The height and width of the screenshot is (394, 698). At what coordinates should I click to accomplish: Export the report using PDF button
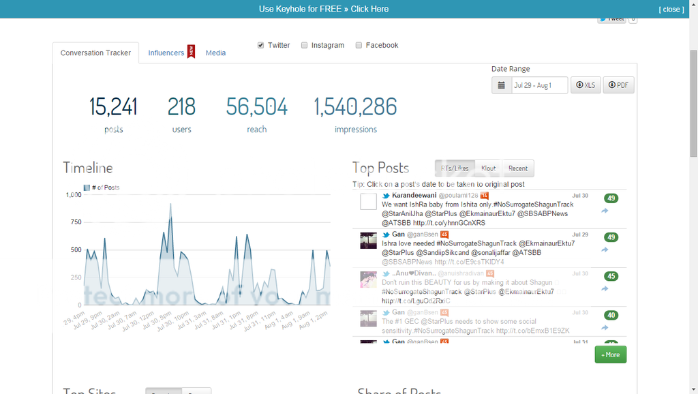point(618,85)
